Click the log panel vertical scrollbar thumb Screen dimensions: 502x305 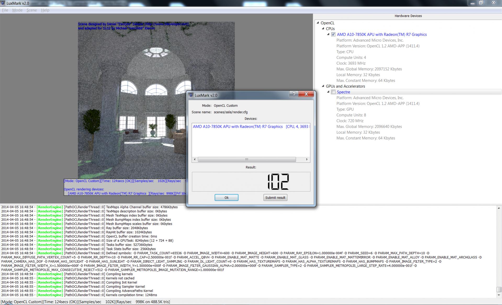click(x=499, y=290)
